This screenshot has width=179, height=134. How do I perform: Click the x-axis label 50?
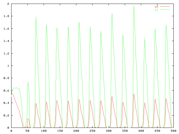click(x=27, y=131)
